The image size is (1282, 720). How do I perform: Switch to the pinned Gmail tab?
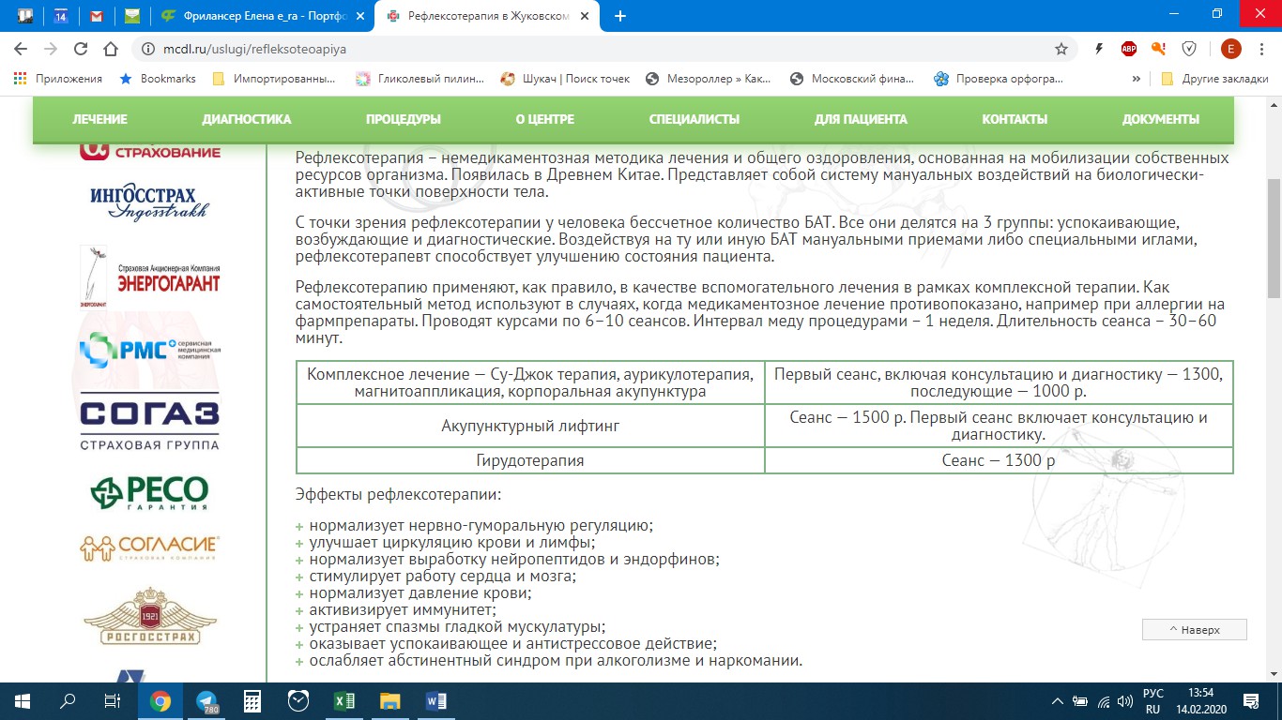click(x=96, y=16)
